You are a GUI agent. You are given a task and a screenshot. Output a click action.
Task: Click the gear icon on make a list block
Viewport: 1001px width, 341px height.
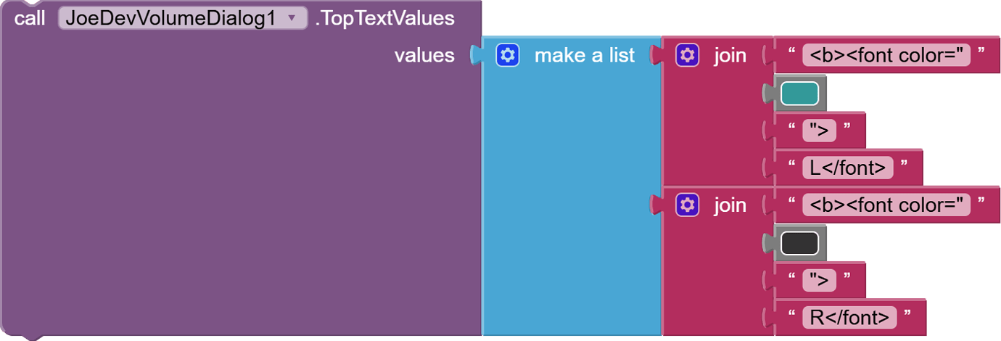point(508,55)
